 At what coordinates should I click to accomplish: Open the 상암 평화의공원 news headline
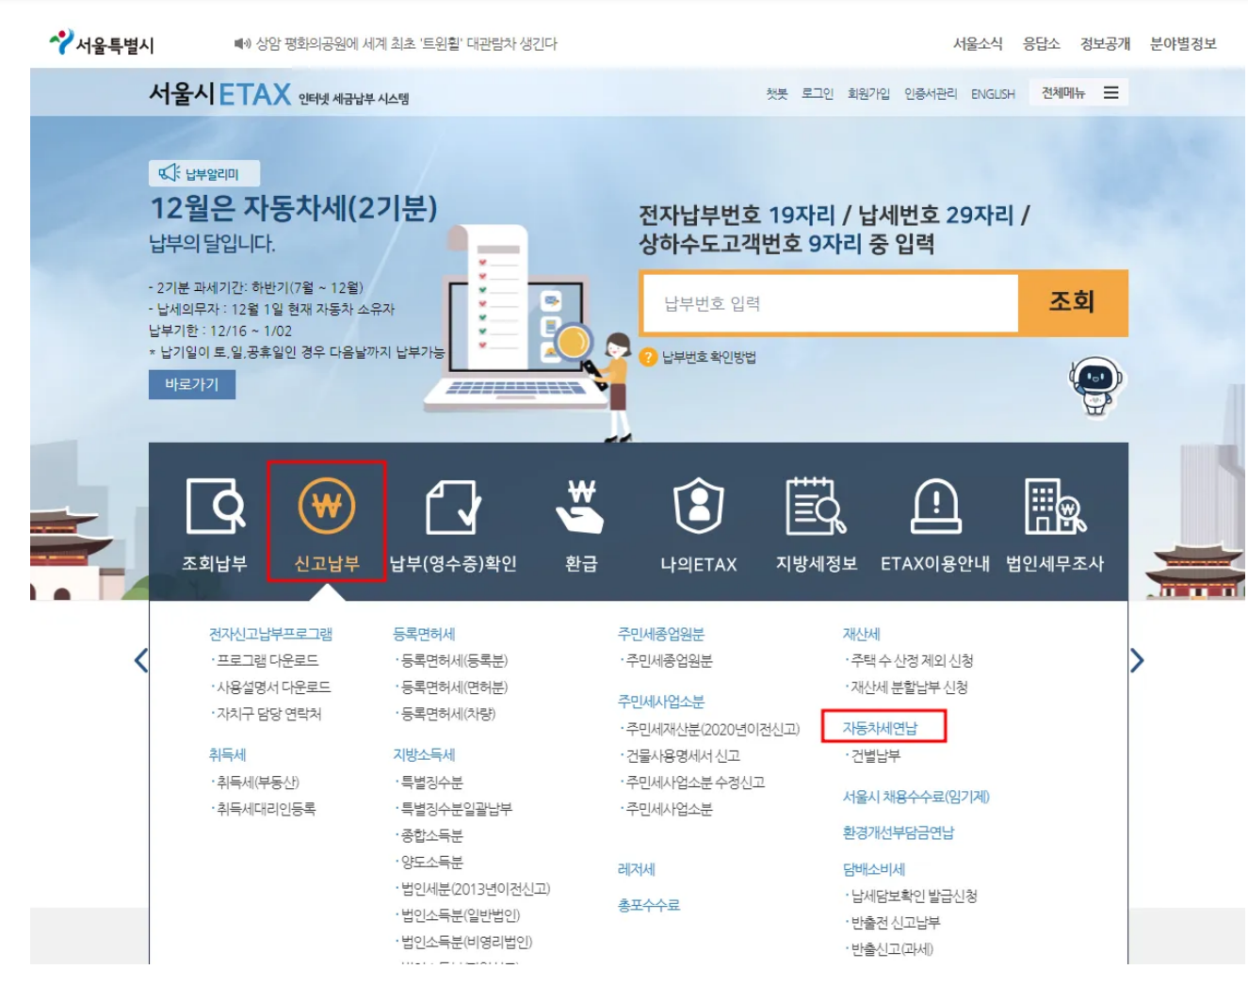[x=407, y=43]
